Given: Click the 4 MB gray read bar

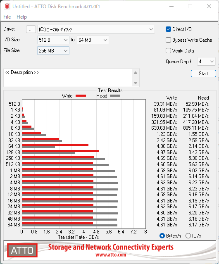Looking at the screenshot, I should (x=70, y=183).
